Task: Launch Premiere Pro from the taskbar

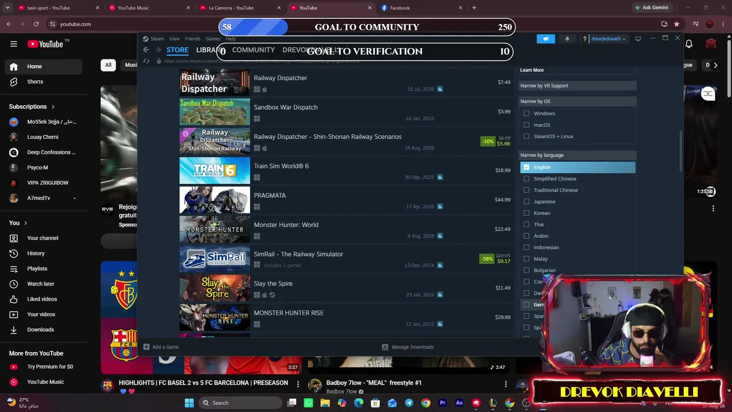Action: pyautogui.click(x=443, y=403)
